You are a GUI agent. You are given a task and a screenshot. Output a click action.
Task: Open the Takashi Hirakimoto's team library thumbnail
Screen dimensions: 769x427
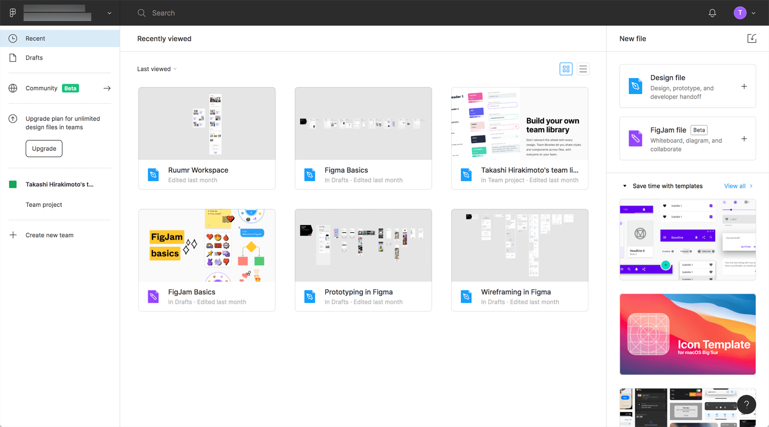[x=519, y=124]
